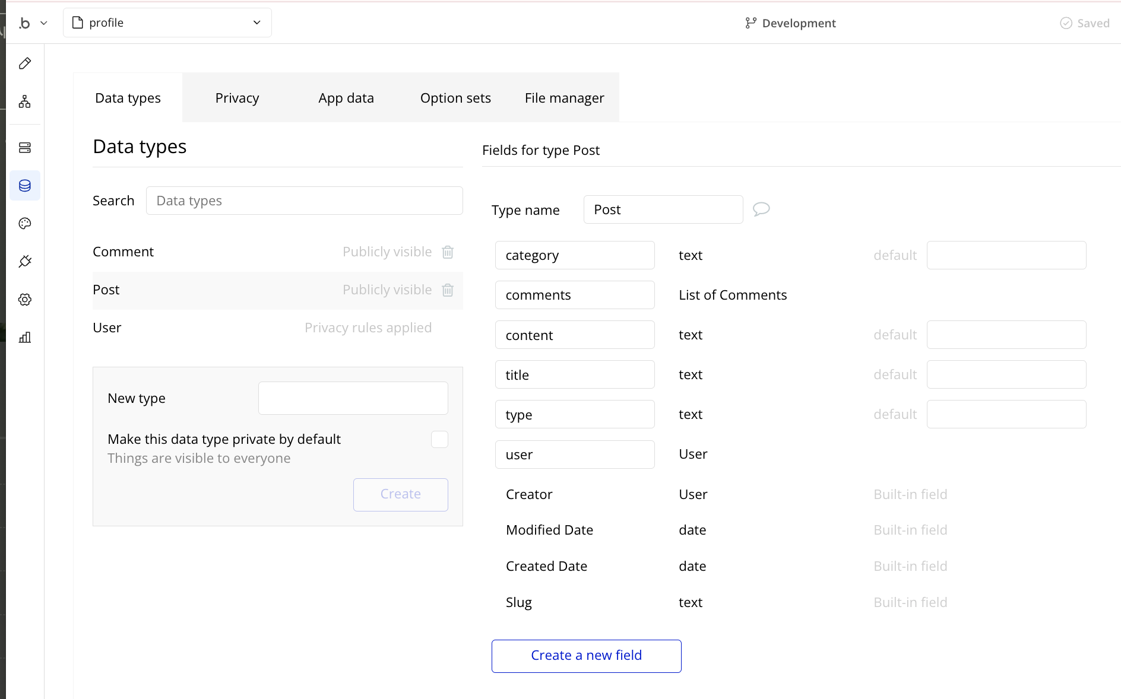This screenshot has width=1121, height=699.
Task: Click Create a new field button
Action: pyautogui.click(x=586, y=656)
